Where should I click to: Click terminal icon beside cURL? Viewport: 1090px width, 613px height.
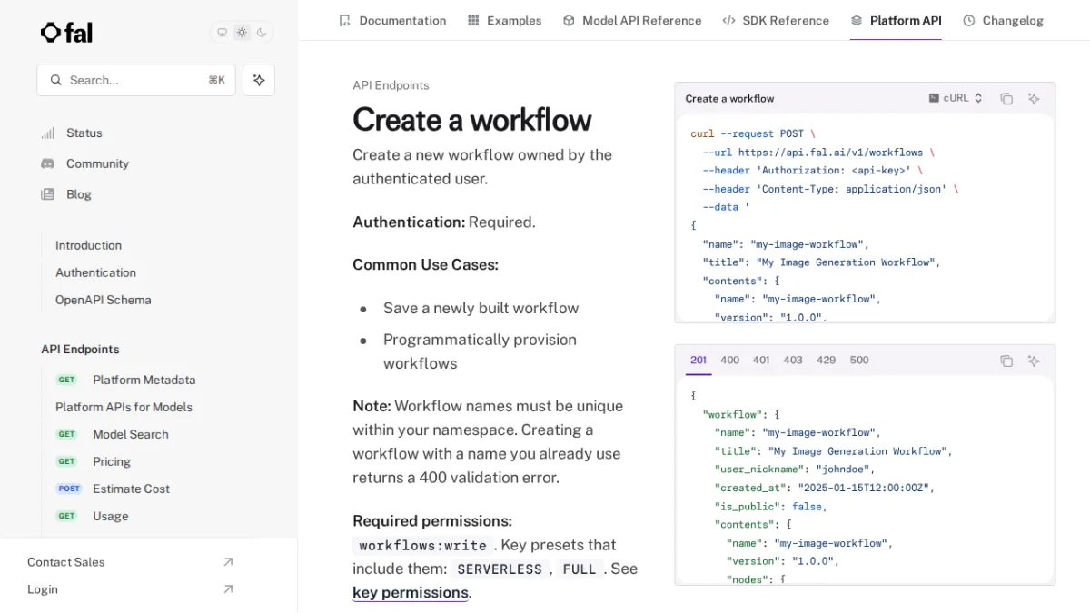coord(934,98)
